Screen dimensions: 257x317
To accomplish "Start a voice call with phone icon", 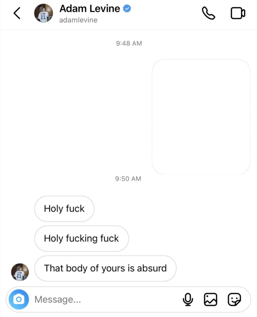I will coord(209,13).
